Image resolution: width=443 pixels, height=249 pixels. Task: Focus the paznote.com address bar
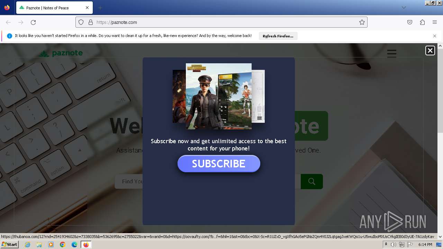[x=221, y=22]
